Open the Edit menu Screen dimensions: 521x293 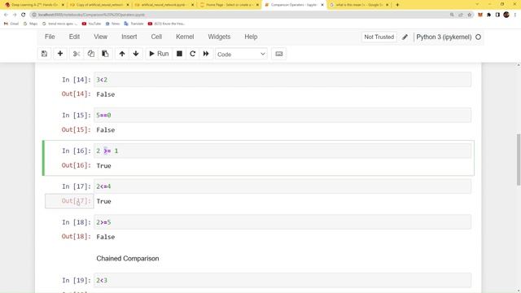click(x=74, y=37)
